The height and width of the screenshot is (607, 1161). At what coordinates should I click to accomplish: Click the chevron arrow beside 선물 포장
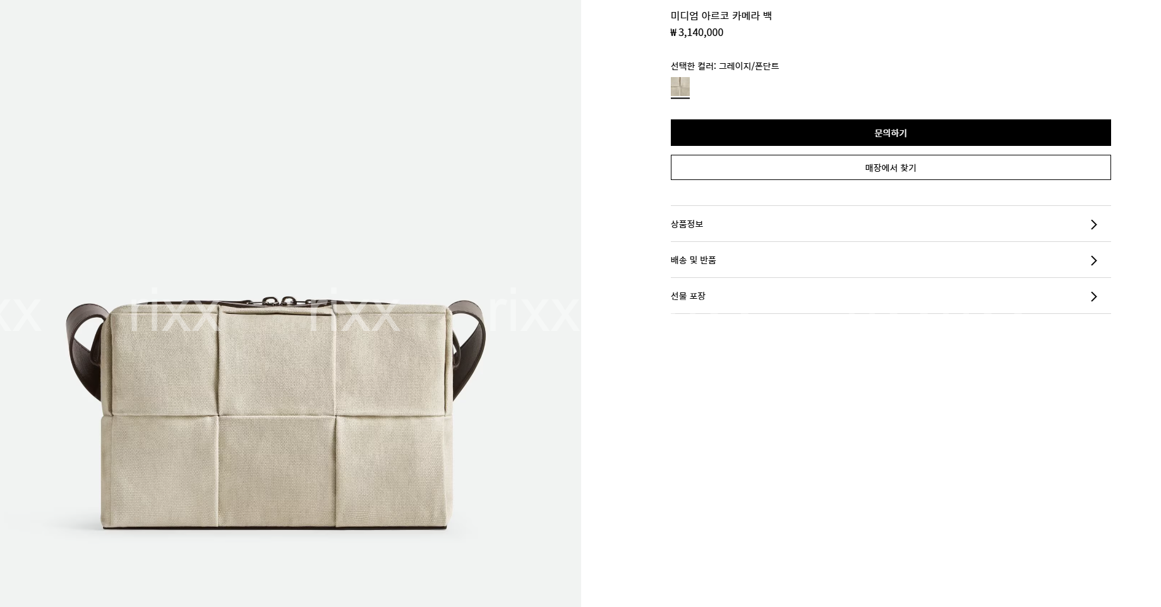pos(1093,296)
